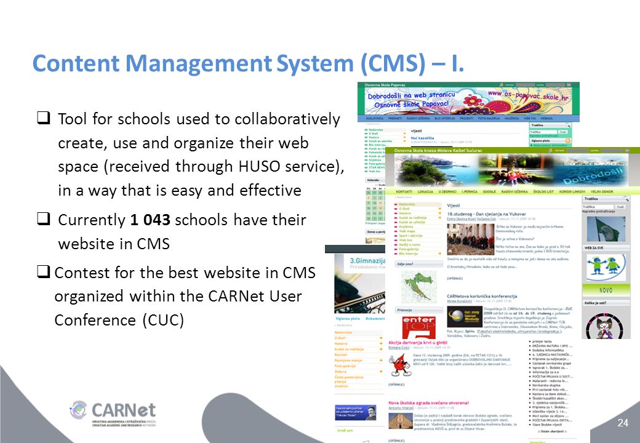Click Napredno pretraživanje link in Kaštel Sućurac sidebar

pyautogui.click(x=598, y=211)
